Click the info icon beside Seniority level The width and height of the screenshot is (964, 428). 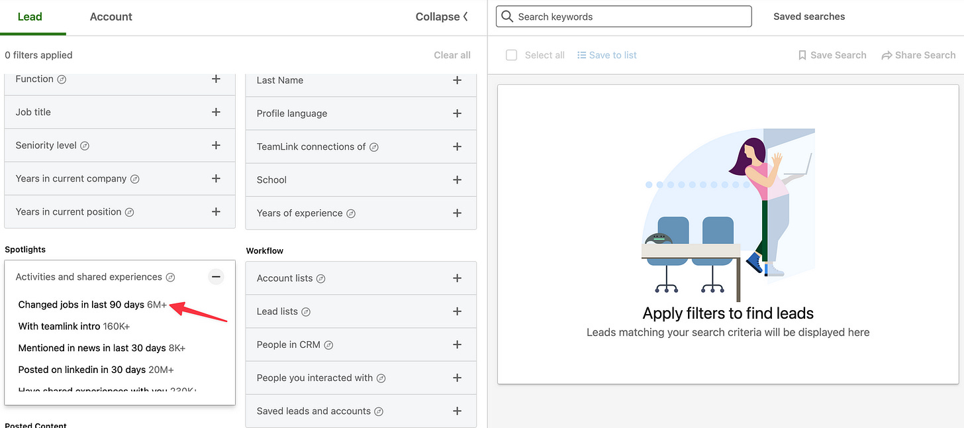[x=85, y=146]
